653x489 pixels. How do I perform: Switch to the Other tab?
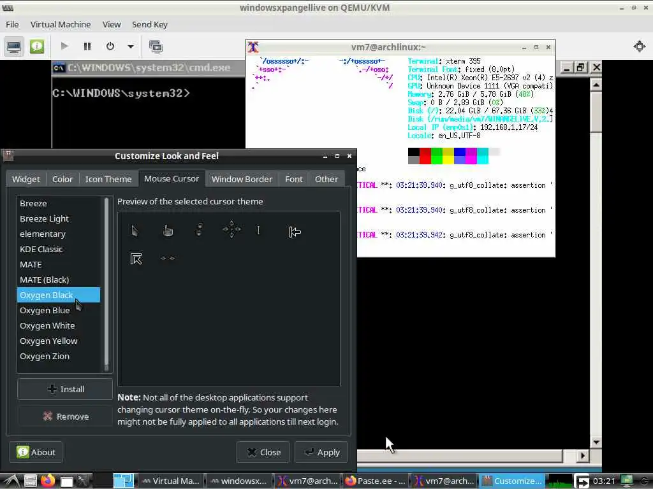(326, 179)
